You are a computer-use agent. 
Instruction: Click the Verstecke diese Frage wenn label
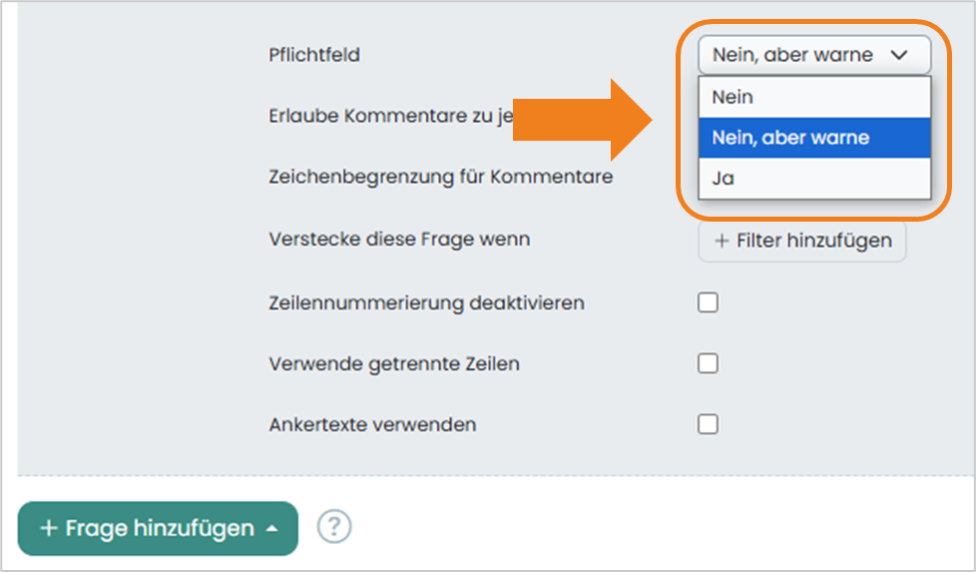point(399,240)
